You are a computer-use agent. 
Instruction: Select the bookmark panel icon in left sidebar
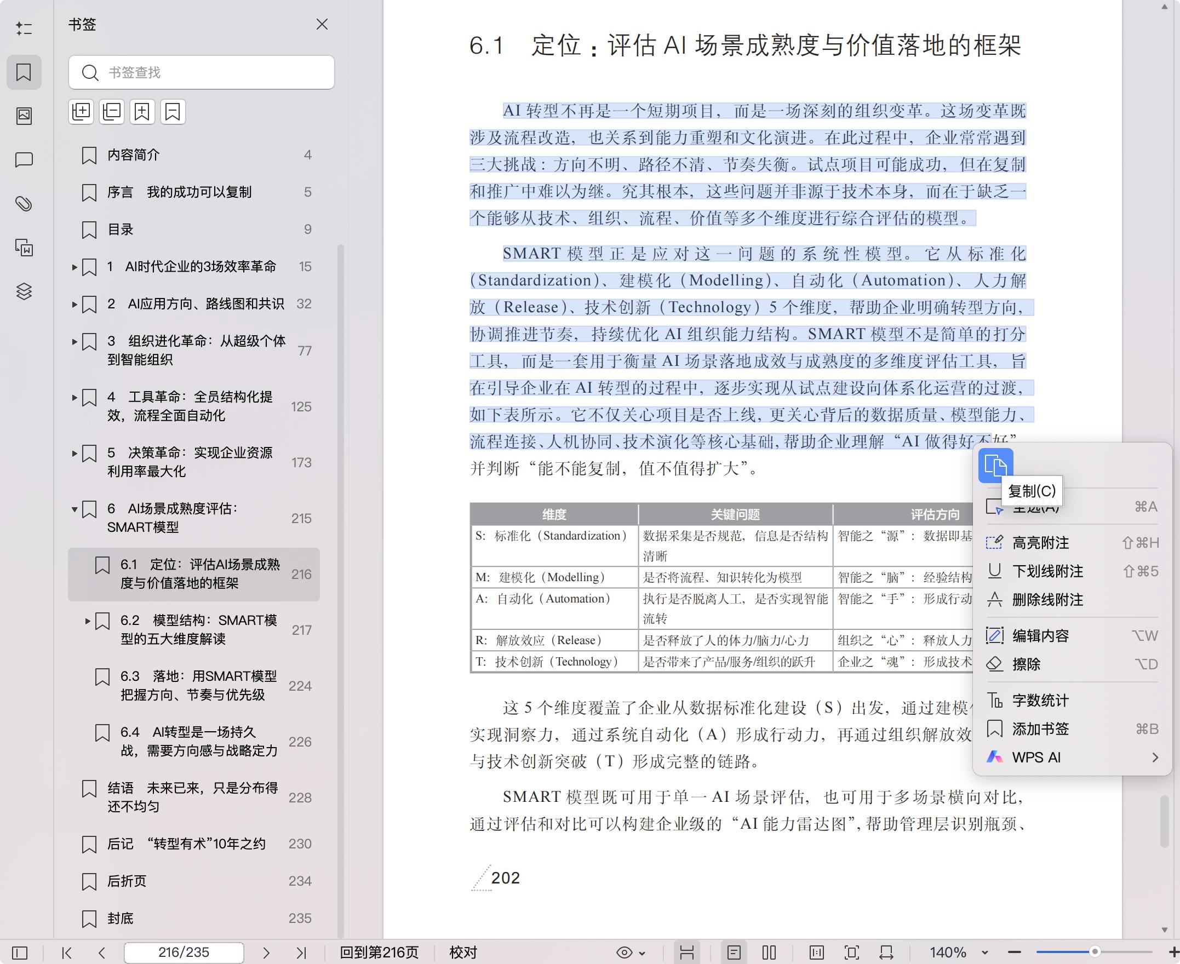(x=24, y=72)
